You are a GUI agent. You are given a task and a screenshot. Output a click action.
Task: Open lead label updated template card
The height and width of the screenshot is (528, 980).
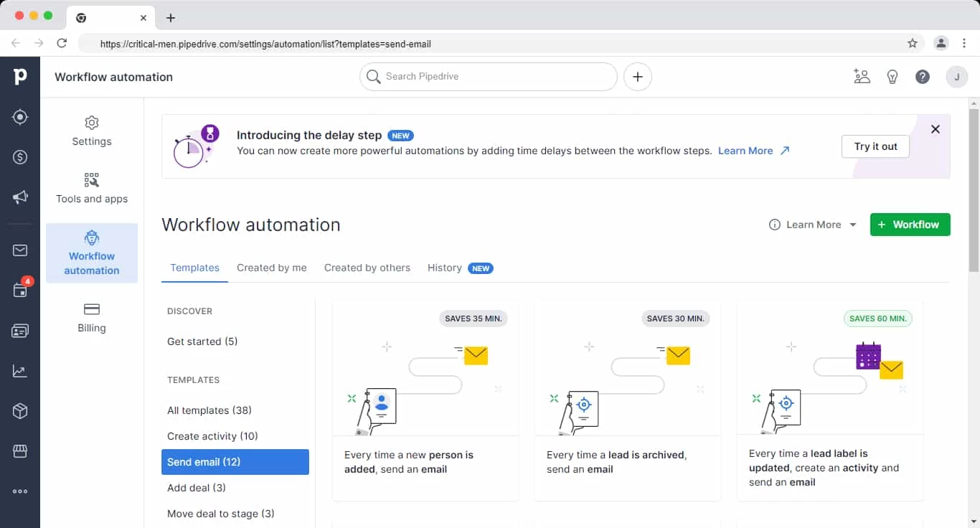tap(830, 400)
